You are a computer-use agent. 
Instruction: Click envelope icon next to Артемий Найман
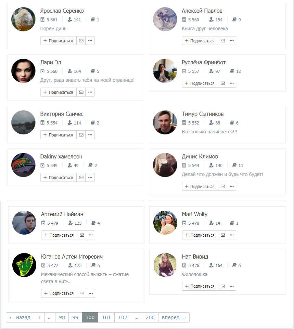82,235
